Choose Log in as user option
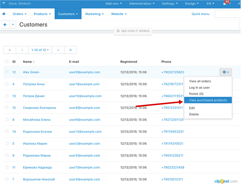Image resolution: width=241 pixels, height=184 pixels. pos(199,88)
